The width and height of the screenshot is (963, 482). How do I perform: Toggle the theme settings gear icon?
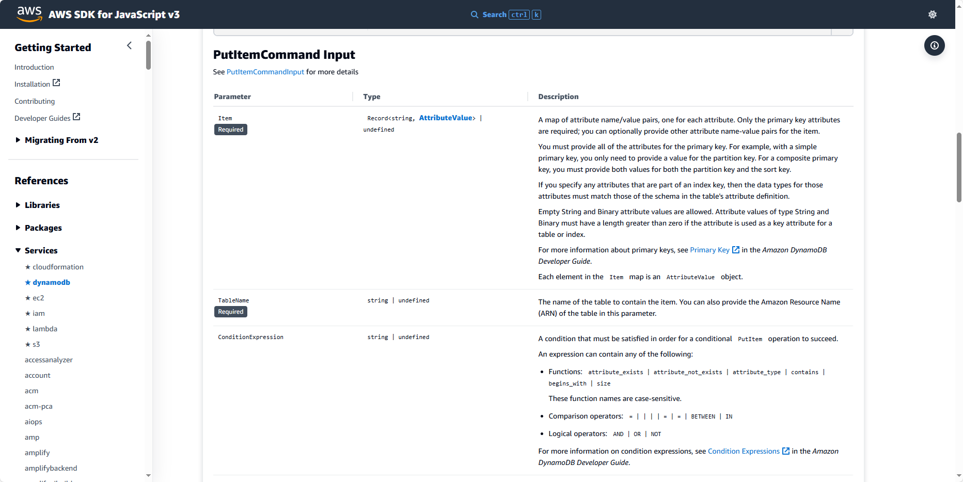click(x=932, y=14)
